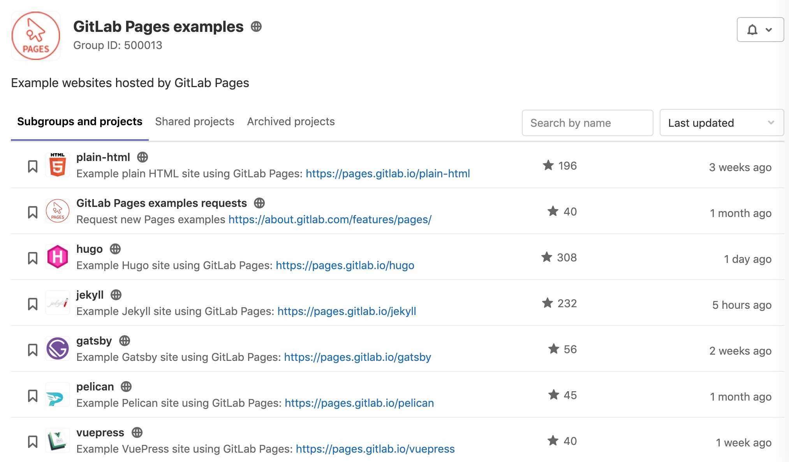Open the Archived projects tab
Image resolution: width=789 pixels, height=462 pixels.
click(290, 122)
